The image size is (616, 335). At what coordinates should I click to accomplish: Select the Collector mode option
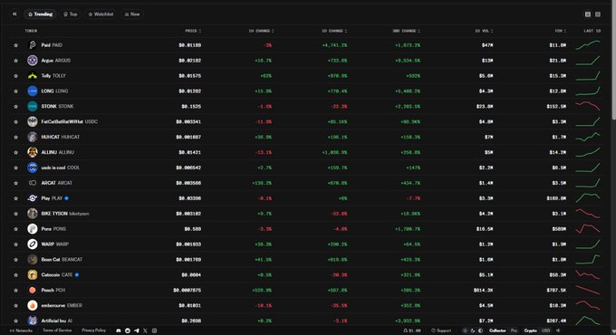pos(497,330)
